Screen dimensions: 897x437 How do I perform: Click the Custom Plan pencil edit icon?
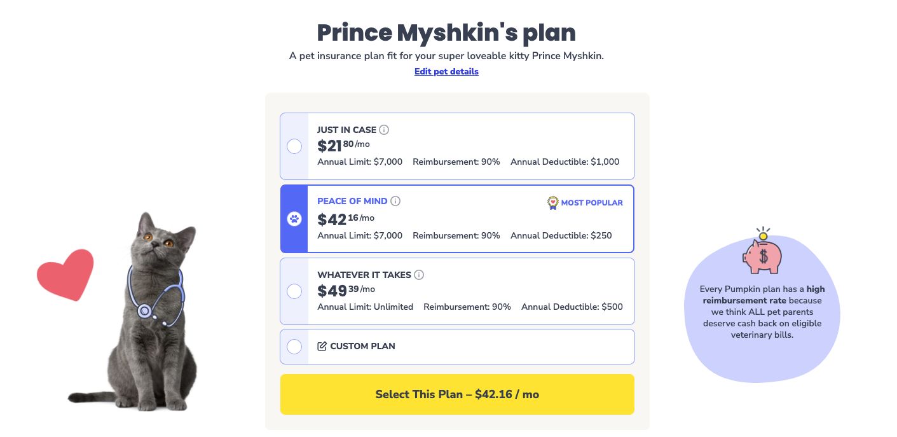[322, 346]
